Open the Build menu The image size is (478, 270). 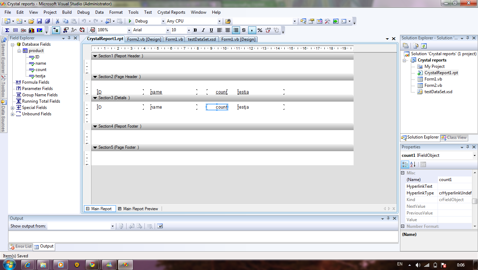pyautogui.click(x=67, y=12)
